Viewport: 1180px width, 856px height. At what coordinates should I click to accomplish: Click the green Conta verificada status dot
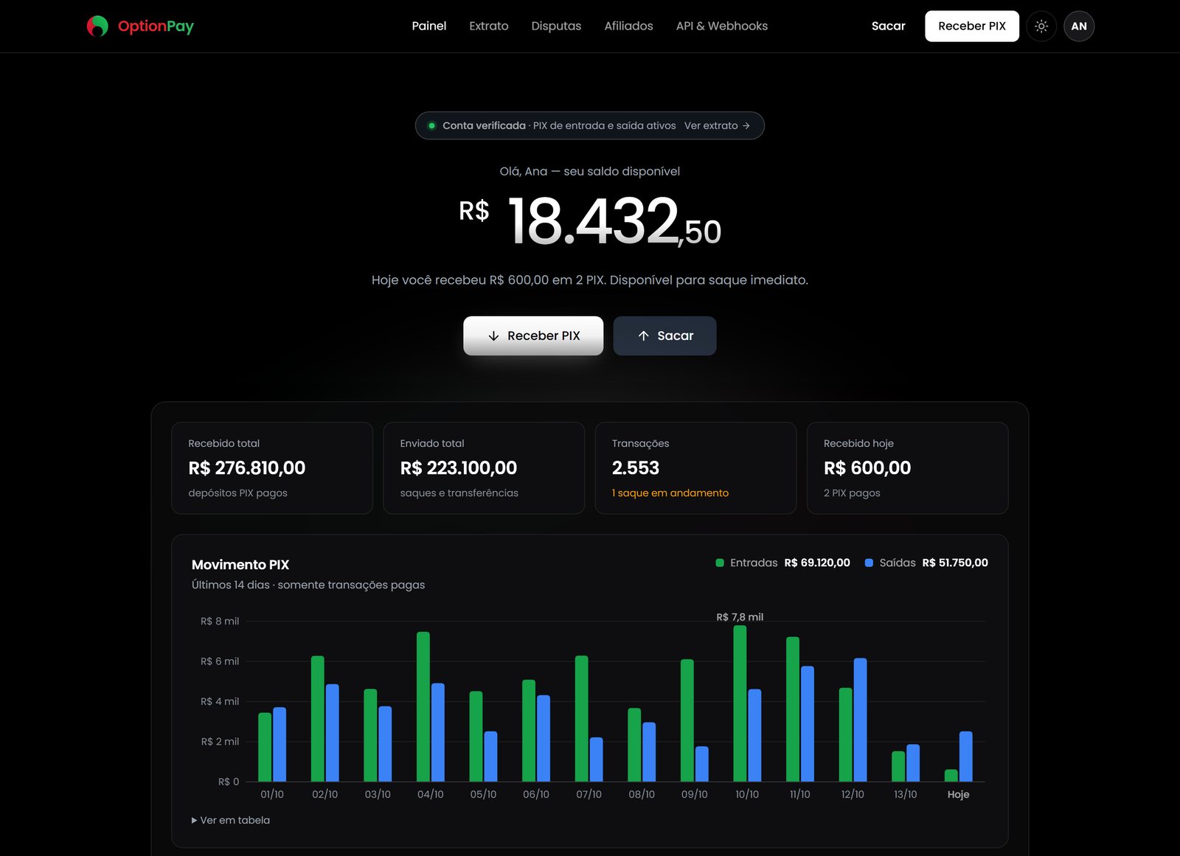click(432, 126)
